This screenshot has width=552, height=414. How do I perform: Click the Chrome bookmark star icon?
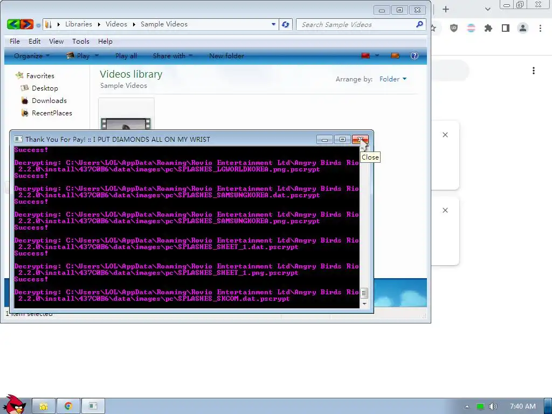pos(434,28)
